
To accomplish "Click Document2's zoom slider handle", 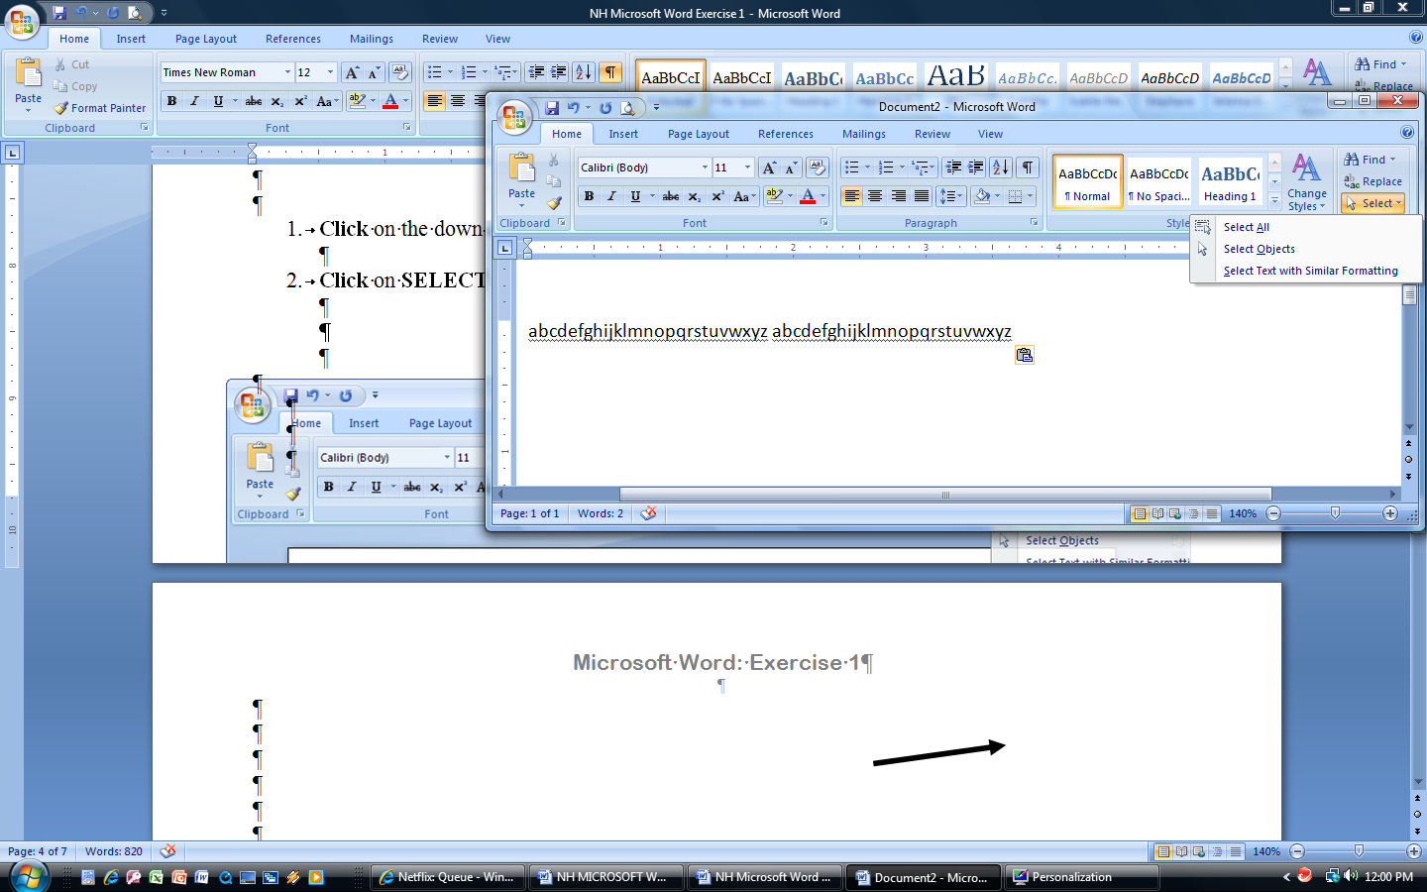I will coord(1335,513).
